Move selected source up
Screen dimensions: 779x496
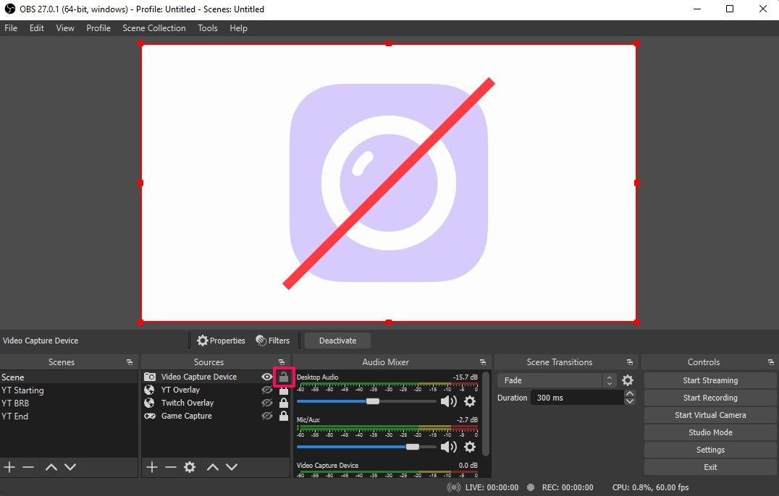coord(213,467)
